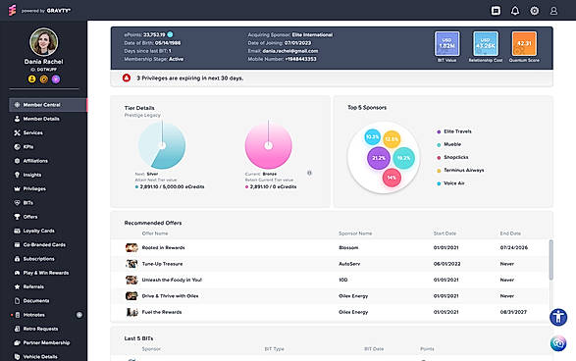The width and height of the screenshot is (576, 361).
Task: Click the Referrals star icon
Action: 17,286
